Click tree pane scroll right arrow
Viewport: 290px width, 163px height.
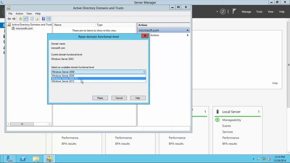tap(49, 124)
